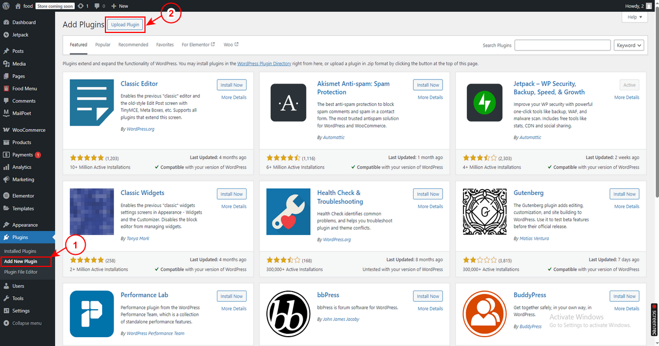
Task: Click the home icon beside food
Action: [18, 5]
